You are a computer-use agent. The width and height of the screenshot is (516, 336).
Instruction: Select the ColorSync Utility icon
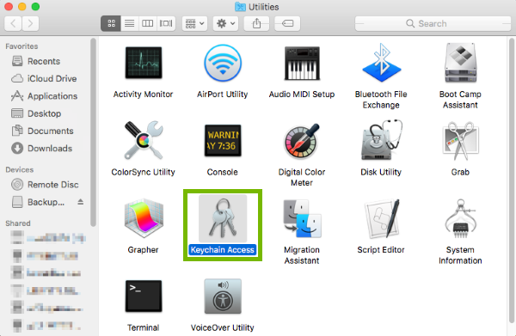[x=144, y=140]
